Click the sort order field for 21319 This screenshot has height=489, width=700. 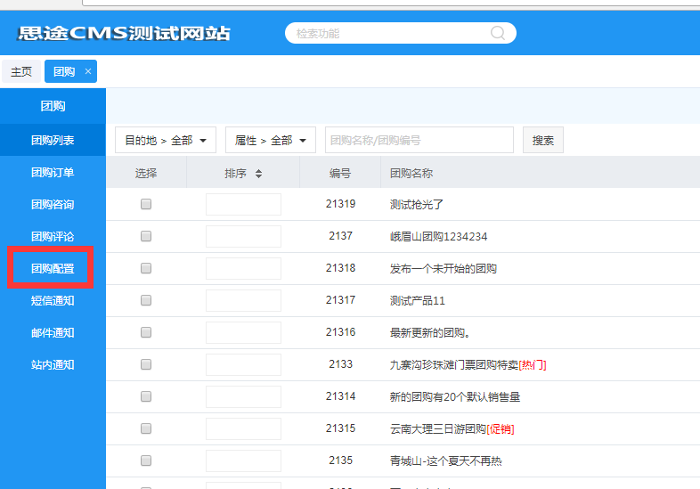243,204
